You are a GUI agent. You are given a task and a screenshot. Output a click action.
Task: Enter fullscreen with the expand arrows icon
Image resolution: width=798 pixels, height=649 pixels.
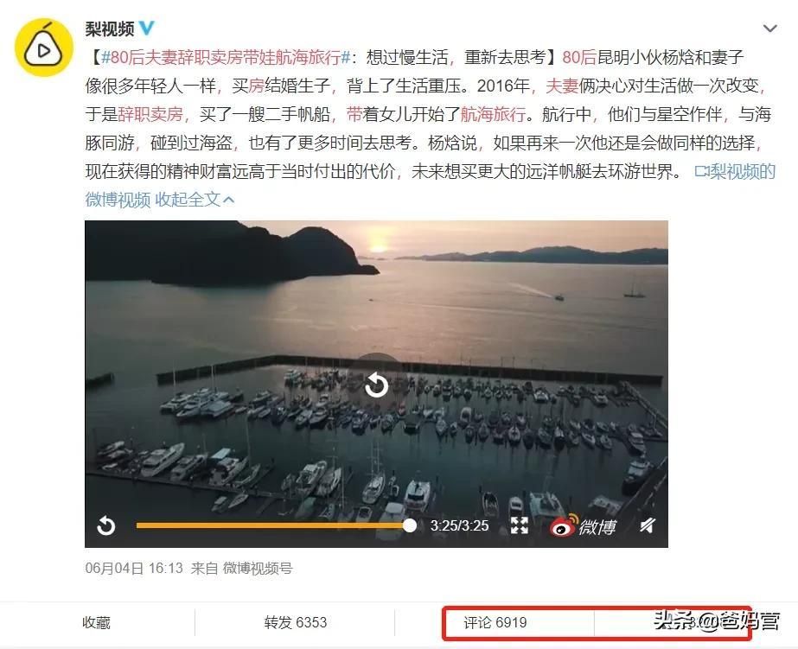[x=519, y=525]
